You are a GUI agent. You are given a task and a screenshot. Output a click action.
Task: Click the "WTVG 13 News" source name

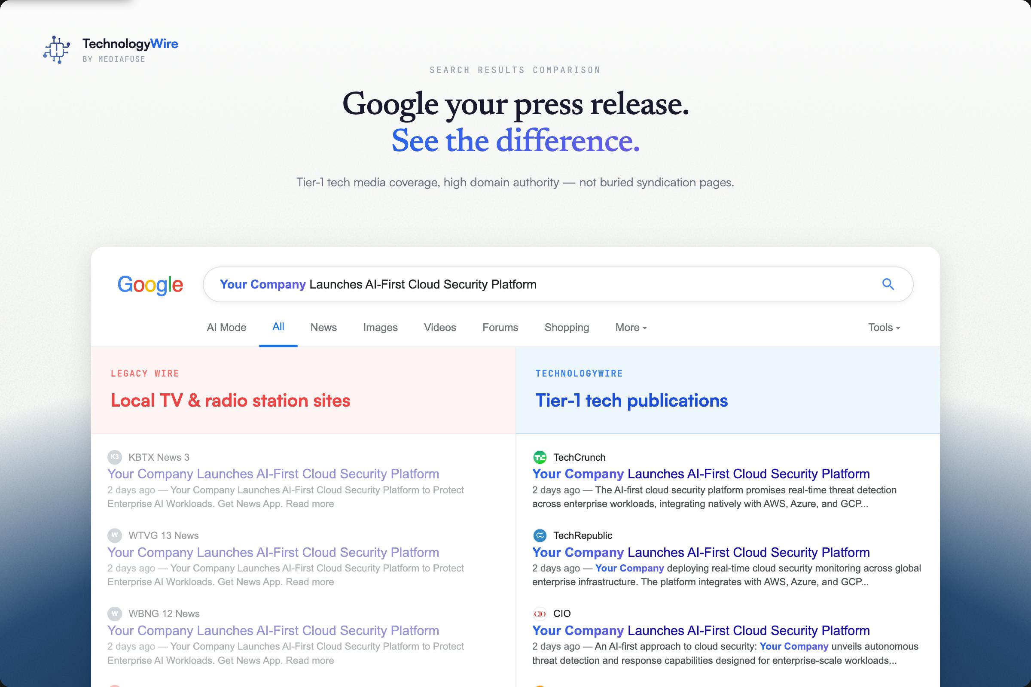pos(164,535)
